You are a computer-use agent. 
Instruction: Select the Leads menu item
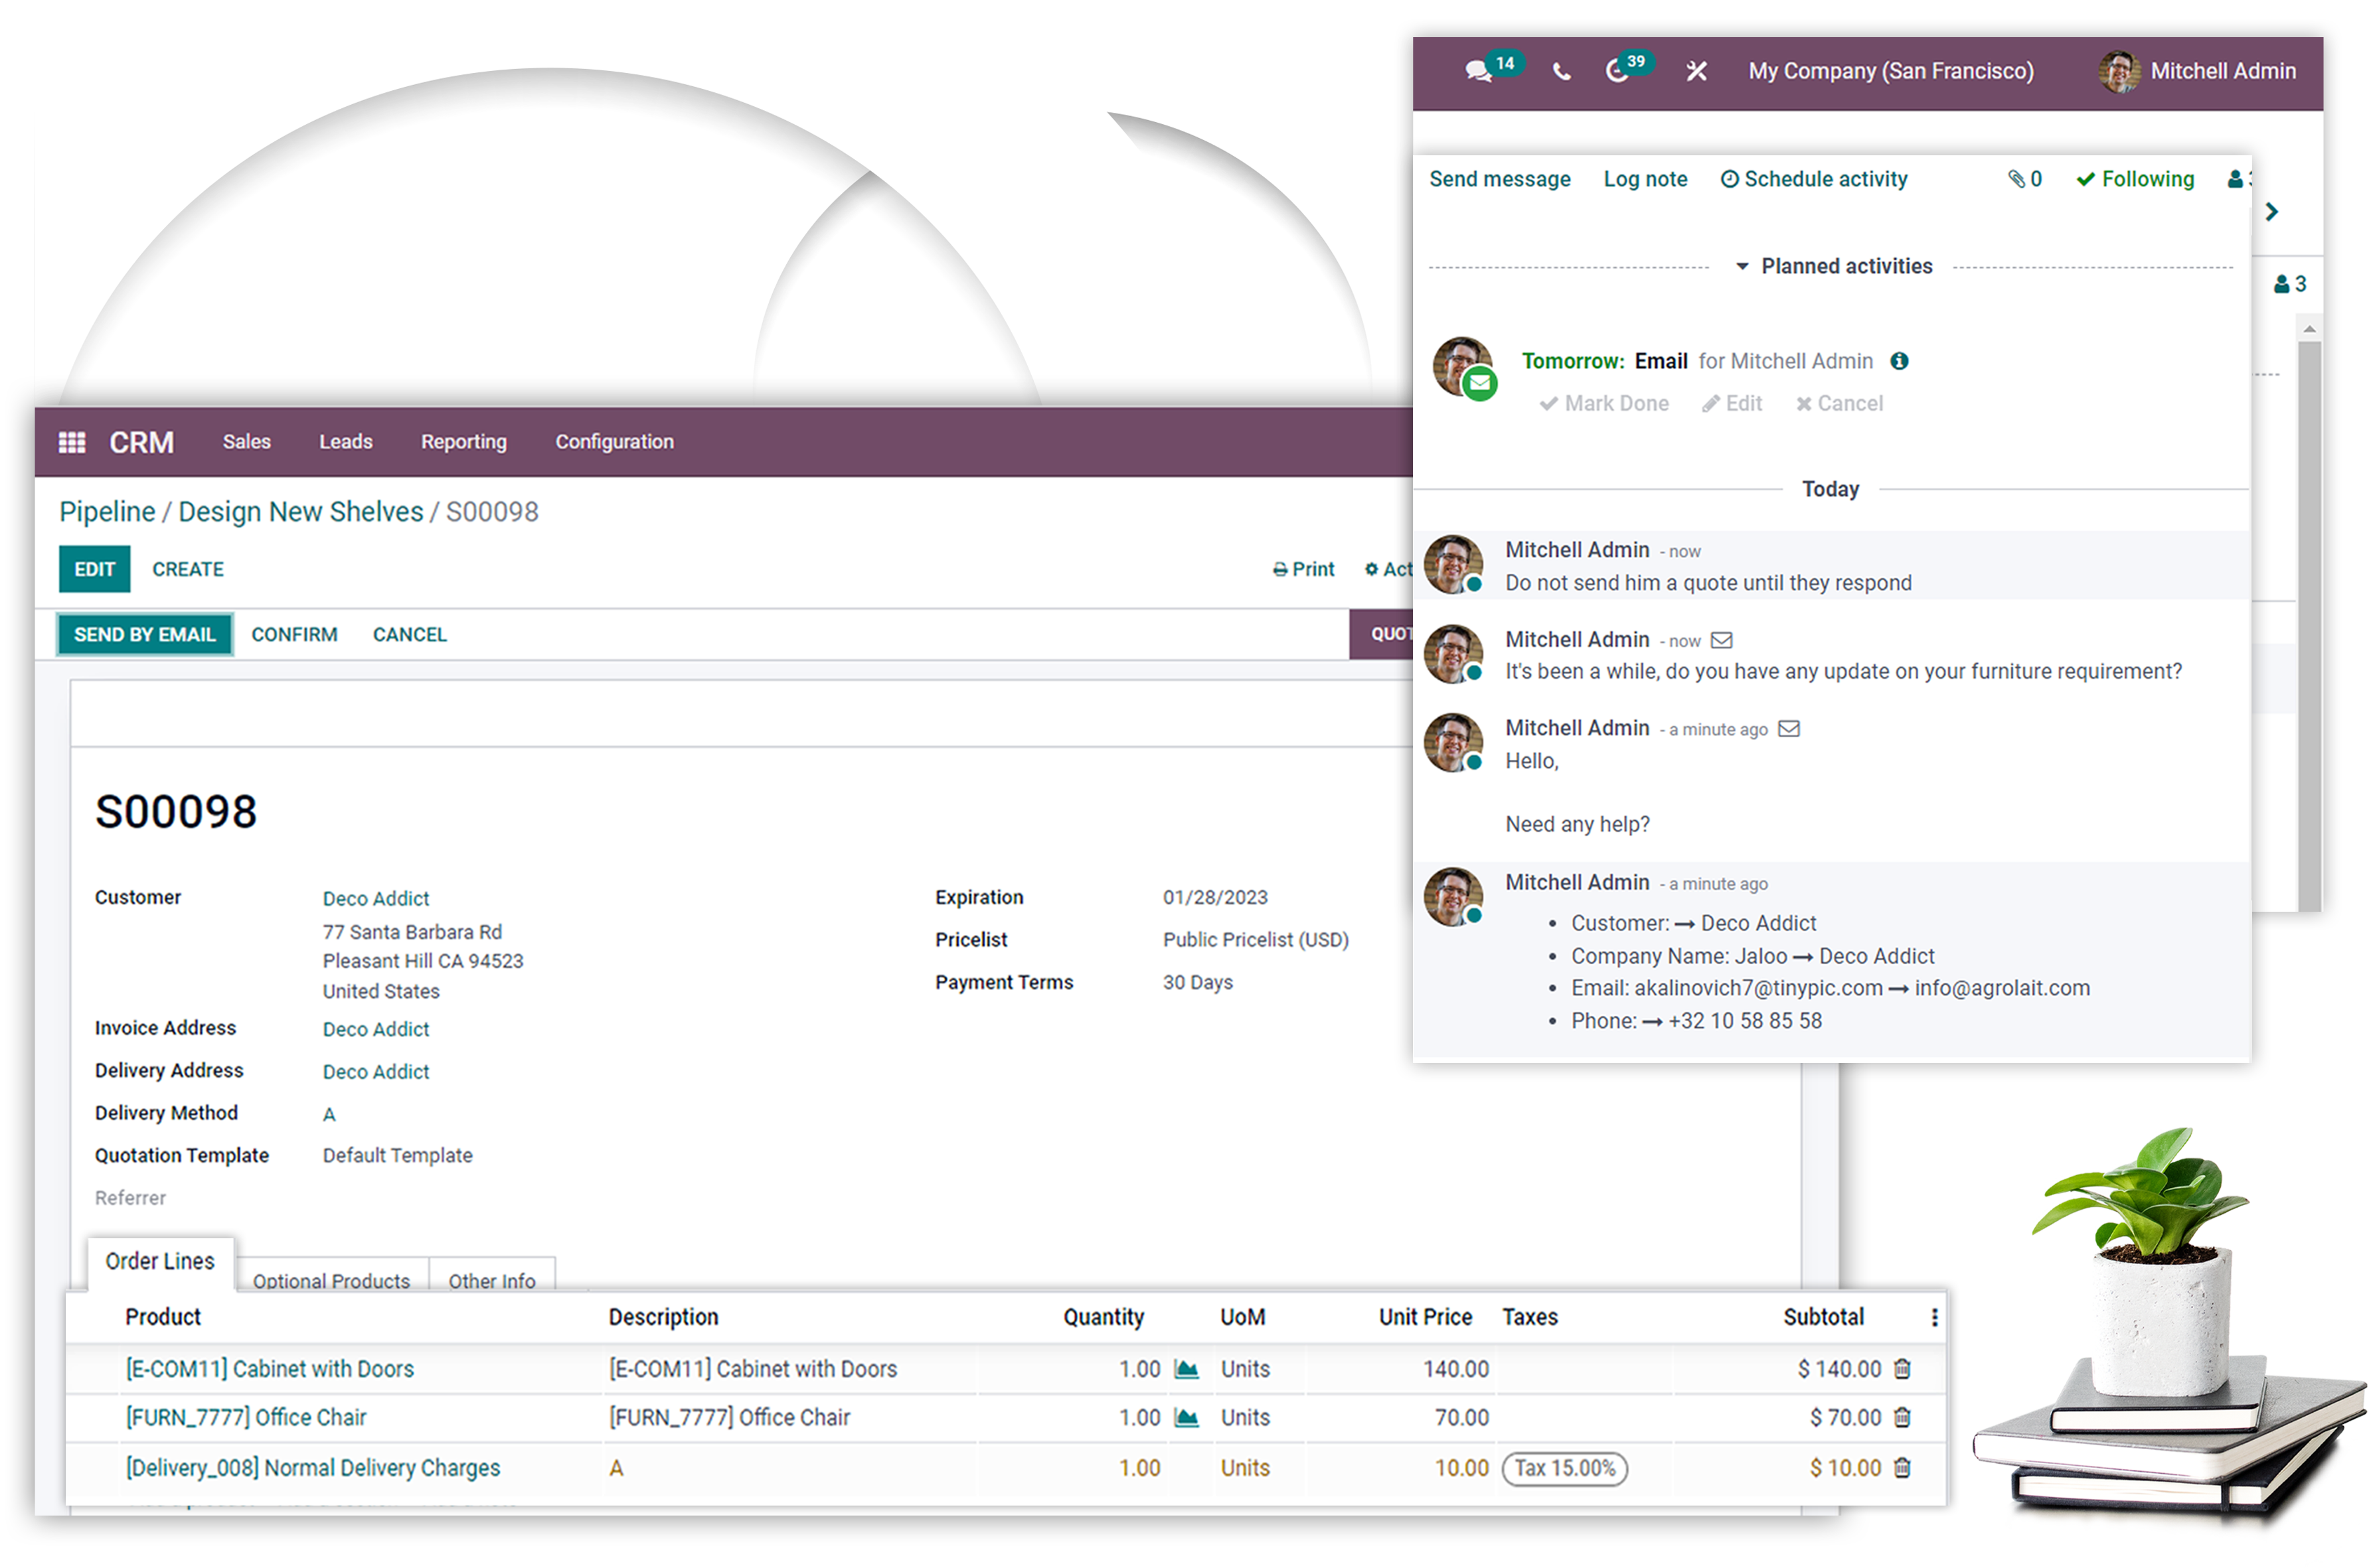pos(343,441)
